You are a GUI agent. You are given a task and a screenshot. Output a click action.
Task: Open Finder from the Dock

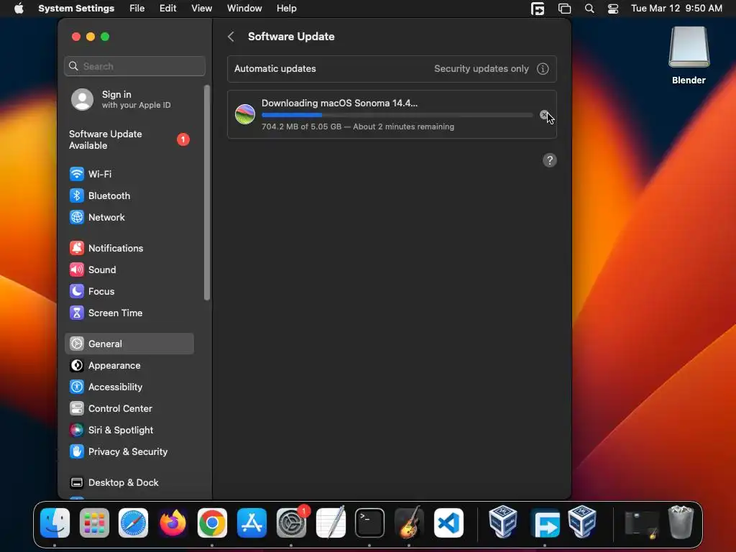coord(55,523)
